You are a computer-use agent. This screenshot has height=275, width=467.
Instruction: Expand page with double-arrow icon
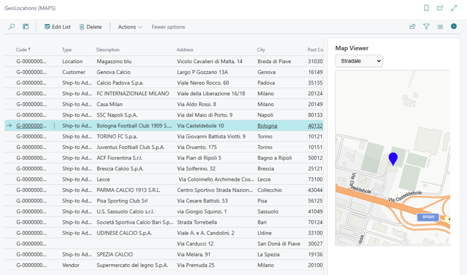click(454, 8)
